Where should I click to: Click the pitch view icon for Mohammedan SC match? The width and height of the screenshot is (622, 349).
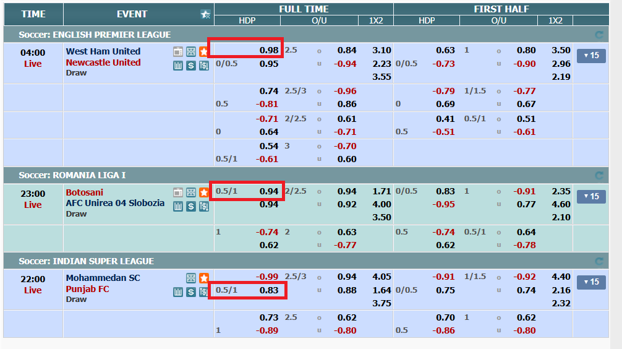(x=191, y=278)
